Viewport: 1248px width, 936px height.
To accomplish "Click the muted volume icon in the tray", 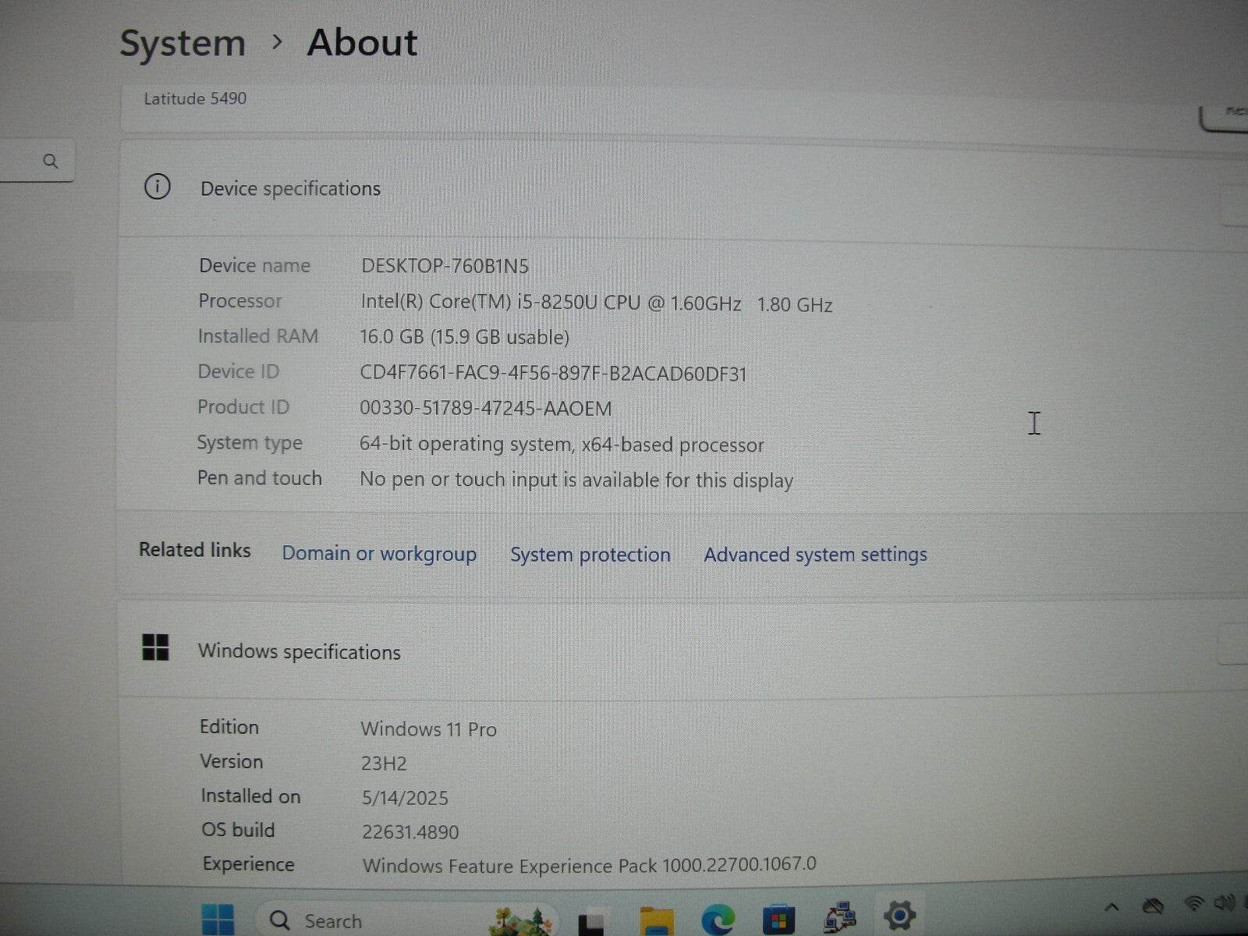I will click(1228, 906).
